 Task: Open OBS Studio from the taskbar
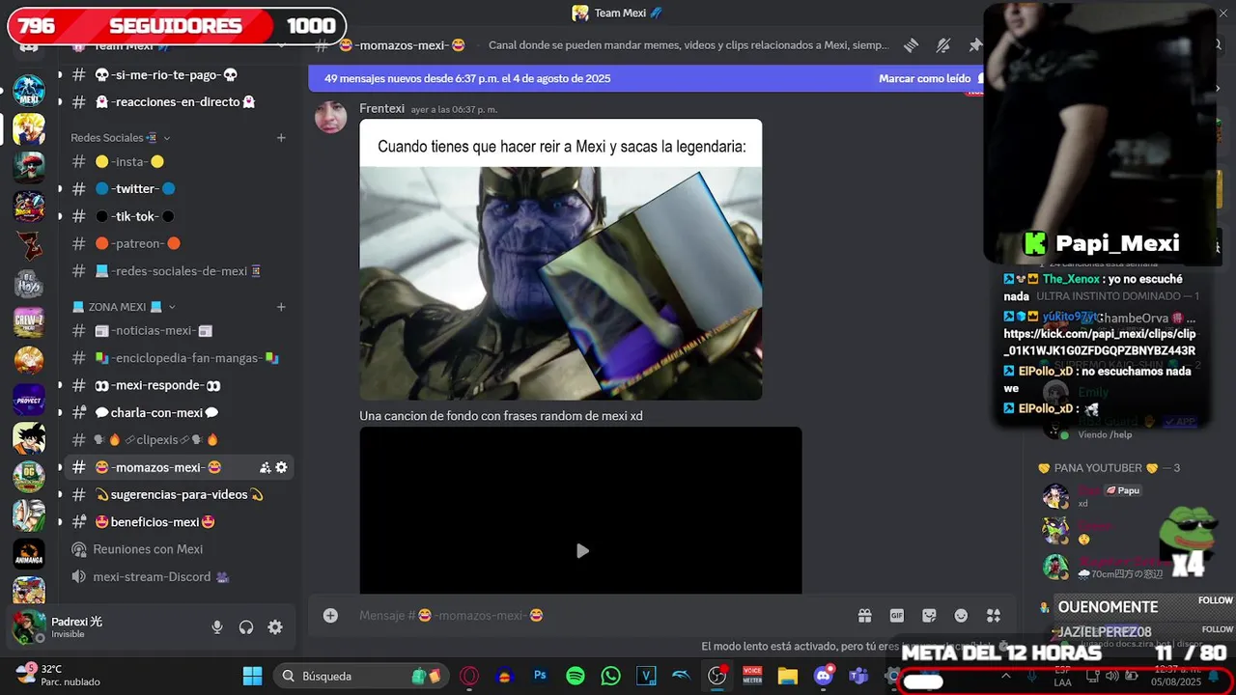[x=716, y=676]
